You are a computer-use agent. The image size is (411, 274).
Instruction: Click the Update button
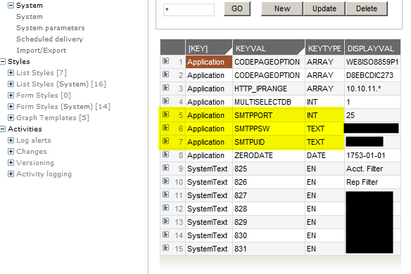tap(324, 8)
